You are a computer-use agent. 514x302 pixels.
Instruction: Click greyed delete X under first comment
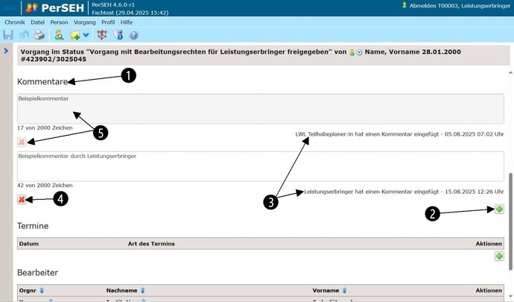tap(22, 142)
